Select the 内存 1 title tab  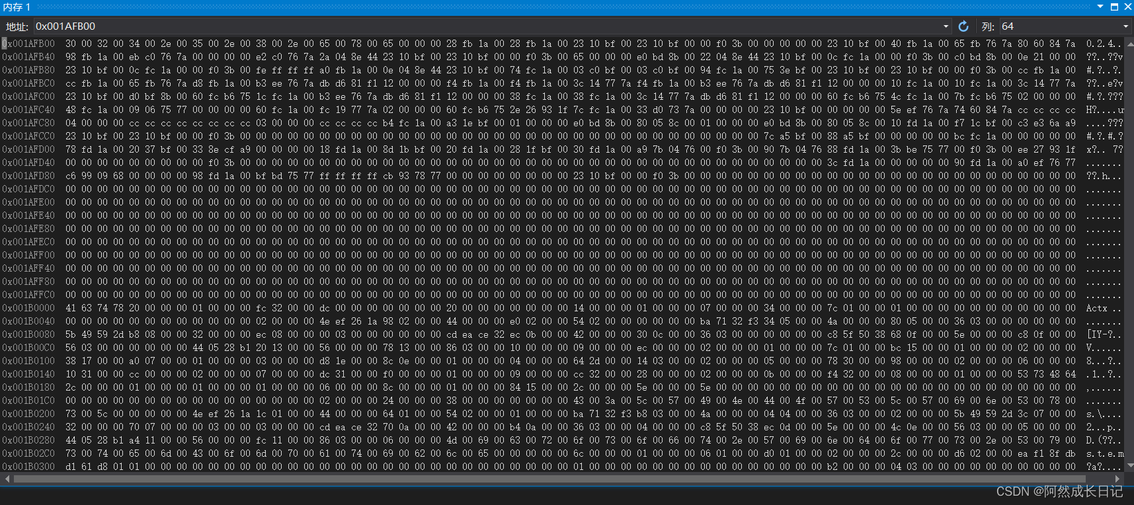click(17, 7)
